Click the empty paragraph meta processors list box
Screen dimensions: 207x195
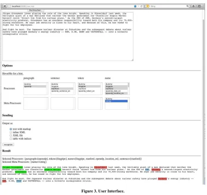coord(36,103)
